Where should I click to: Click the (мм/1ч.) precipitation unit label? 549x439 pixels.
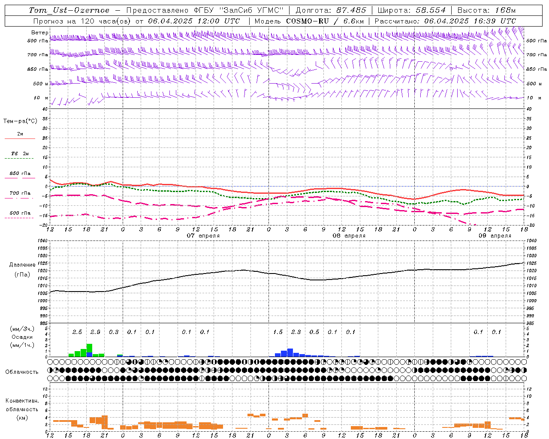[22, 345]
